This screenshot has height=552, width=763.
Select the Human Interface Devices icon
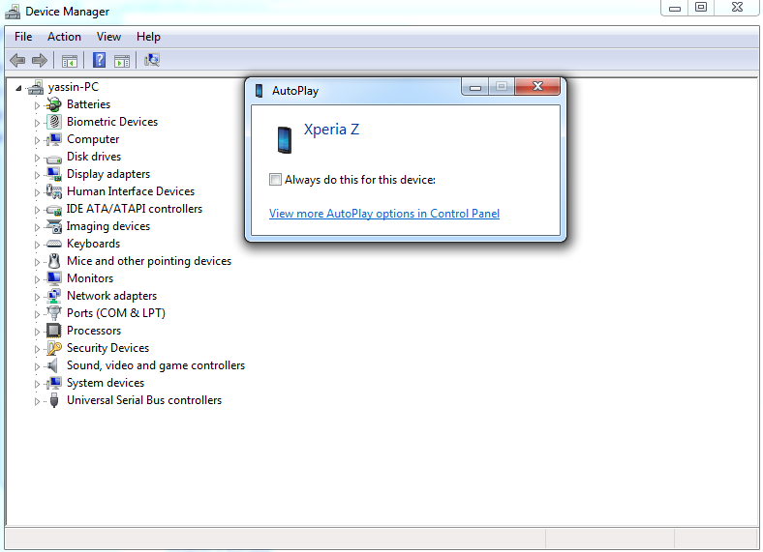coord(54,191)
